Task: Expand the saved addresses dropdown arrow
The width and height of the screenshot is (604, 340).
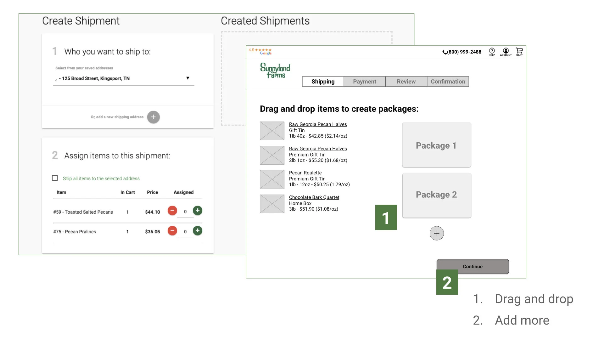Action: click(187, 78)
